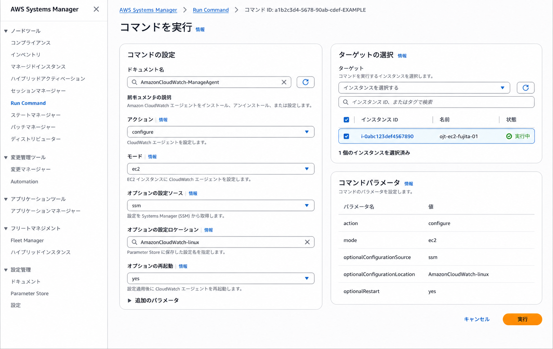The width and height of the screenshot is (553, 349).
Task: Open ステートマネージャー in the sidebar
Action: [x=36, y=115]
